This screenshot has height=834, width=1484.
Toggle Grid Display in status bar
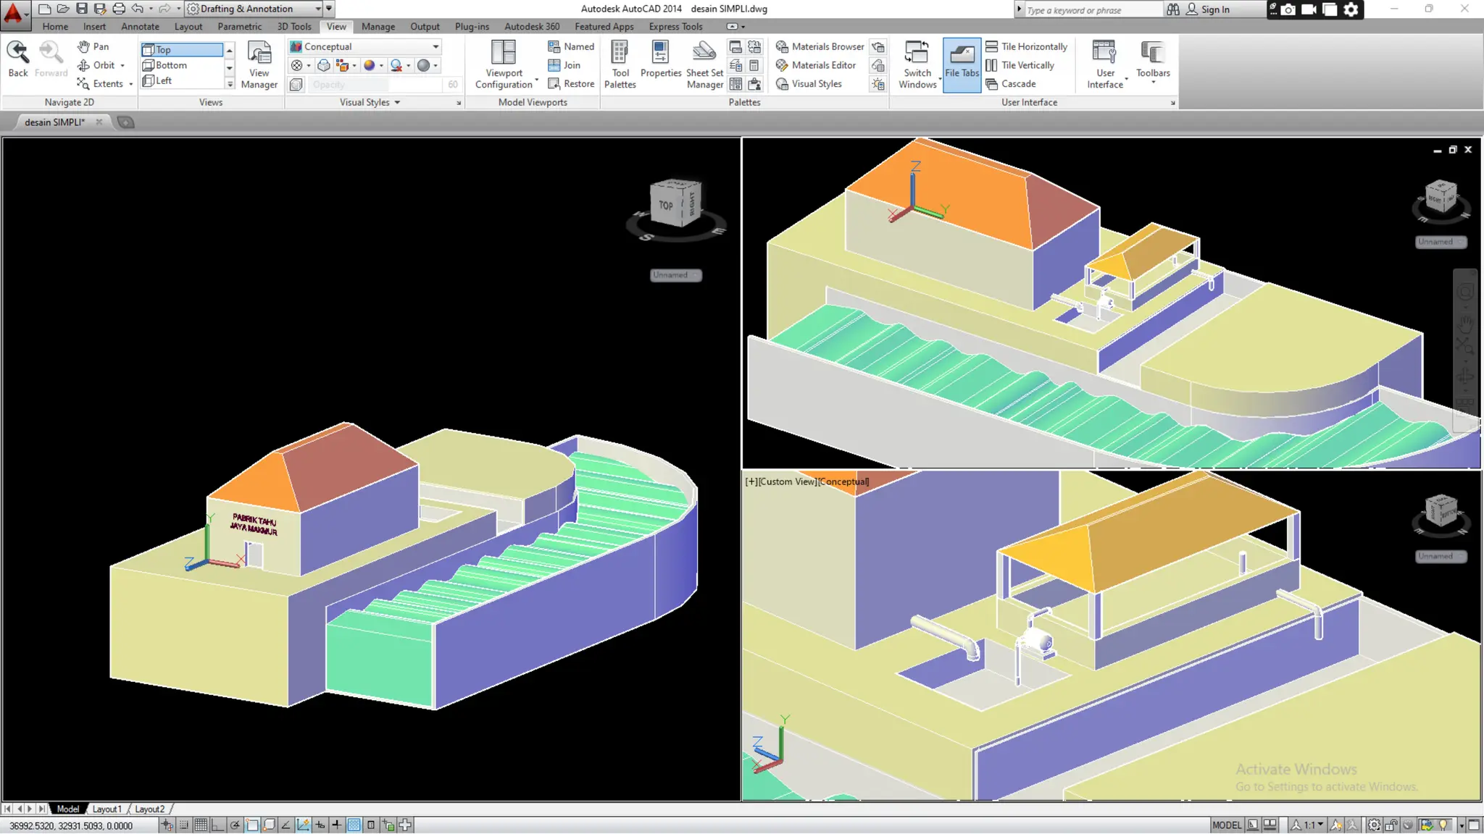pos(201,825)
